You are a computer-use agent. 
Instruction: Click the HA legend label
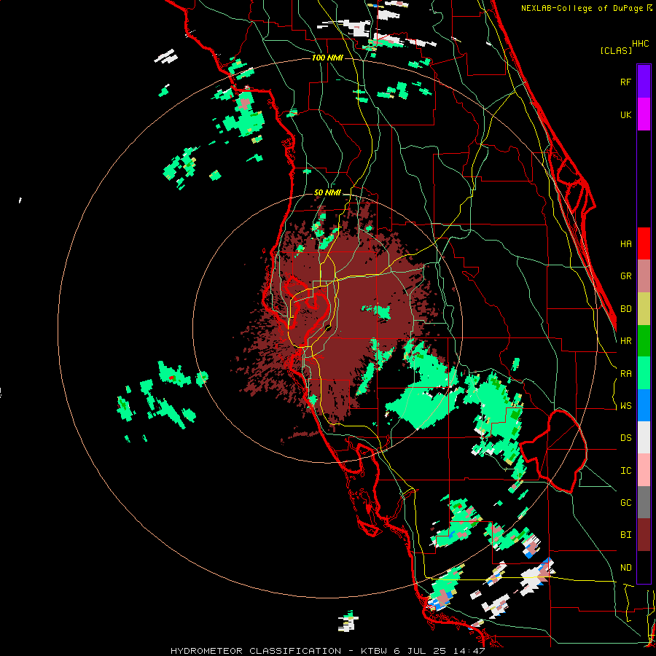coord(625,243)
